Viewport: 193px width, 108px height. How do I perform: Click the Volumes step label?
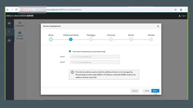click(111, 35)
